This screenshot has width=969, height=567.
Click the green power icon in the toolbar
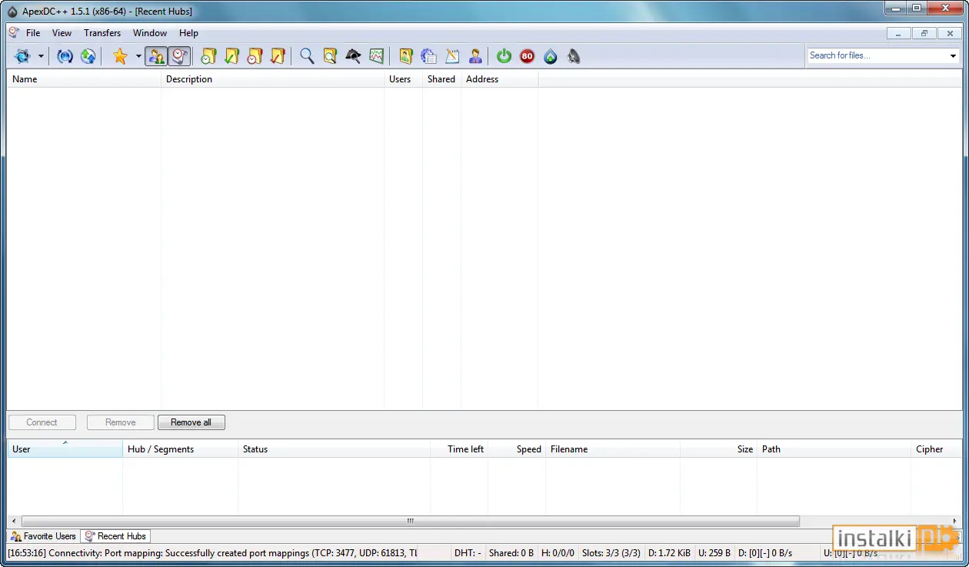pos(504,56)
